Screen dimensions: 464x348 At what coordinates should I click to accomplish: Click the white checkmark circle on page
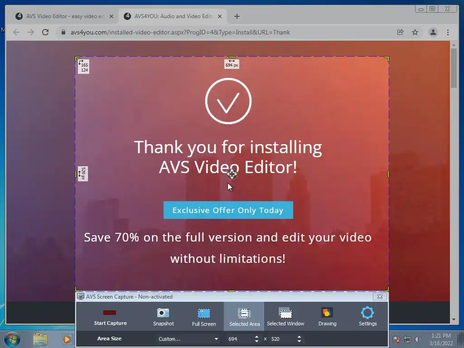click(x=228, y=101)
